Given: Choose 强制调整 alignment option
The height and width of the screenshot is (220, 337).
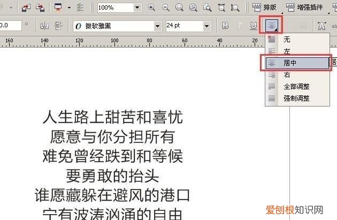Looking at the screenshot, I should click(x=297, y=98).
